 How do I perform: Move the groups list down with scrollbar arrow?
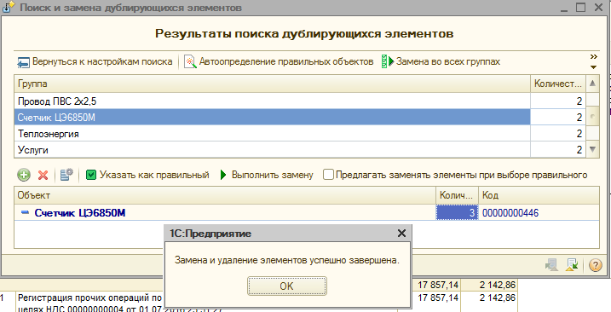593,149
